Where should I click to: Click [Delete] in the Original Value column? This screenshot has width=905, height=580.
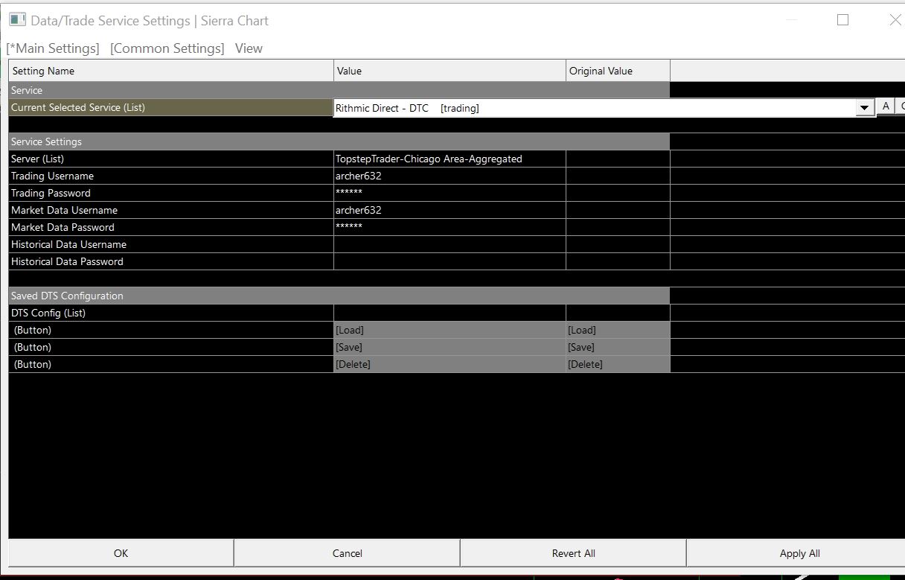click(618, 364)
